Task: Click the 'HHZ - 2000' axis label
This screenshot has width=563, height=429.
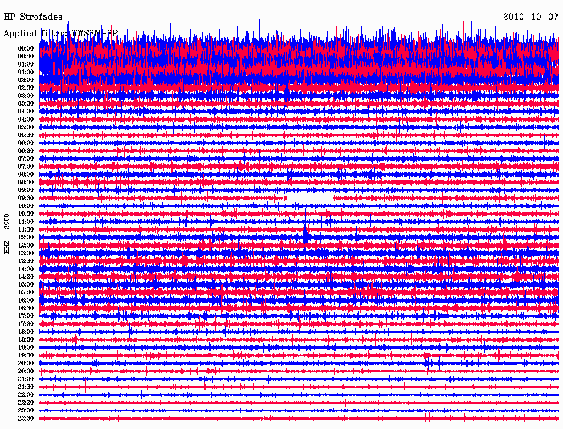Action: coord(7,234)
